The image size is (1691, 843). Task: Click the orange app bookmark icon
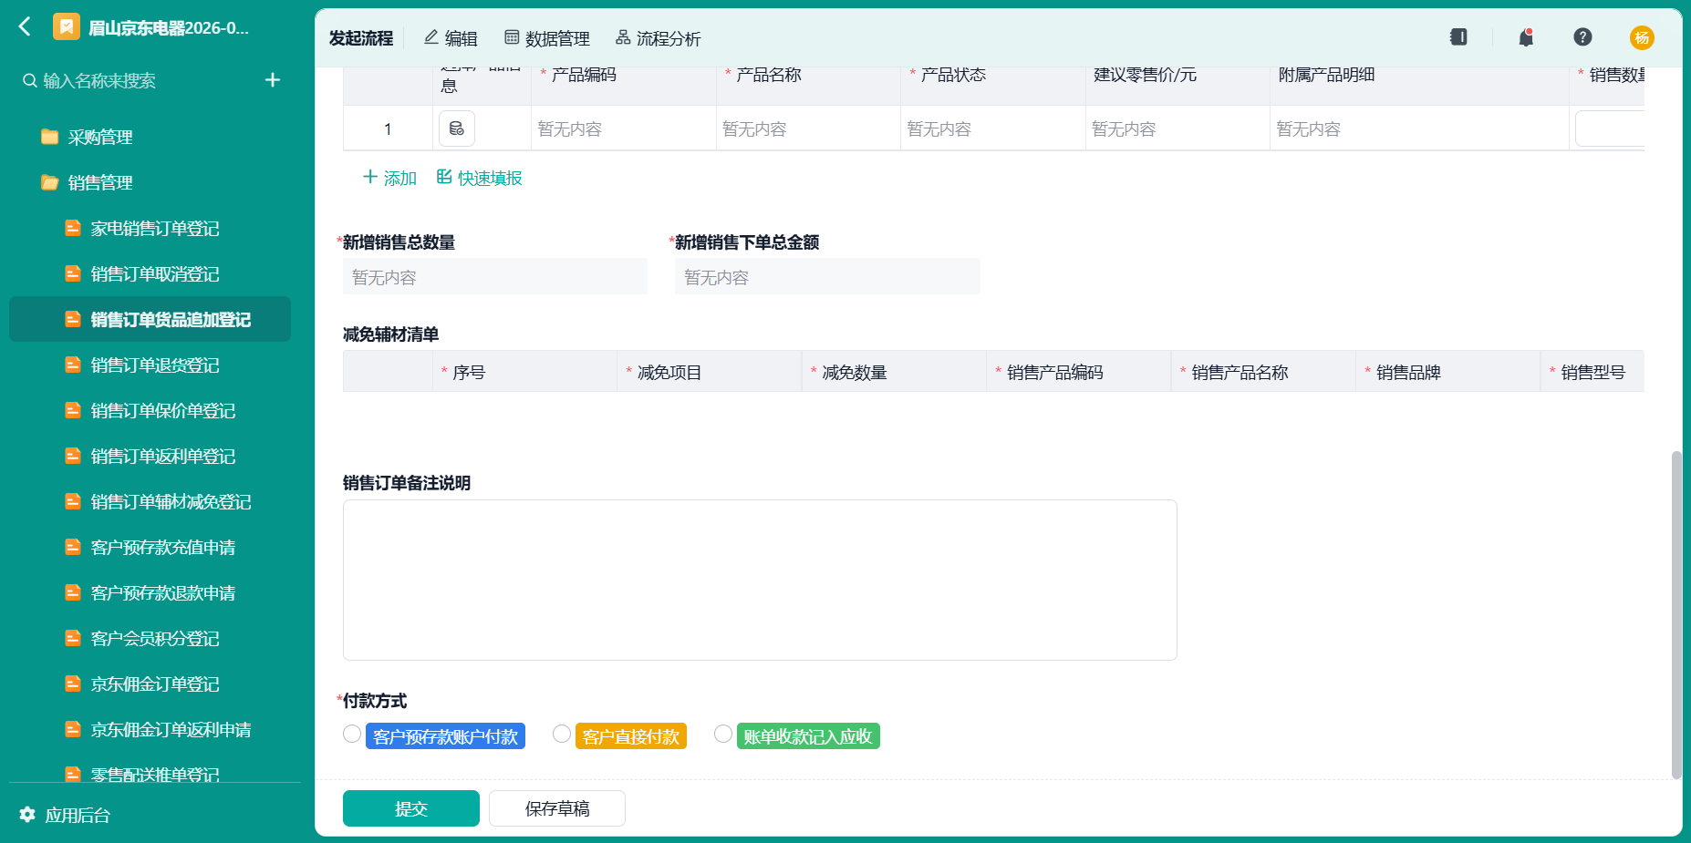click(x=66, y=27)
